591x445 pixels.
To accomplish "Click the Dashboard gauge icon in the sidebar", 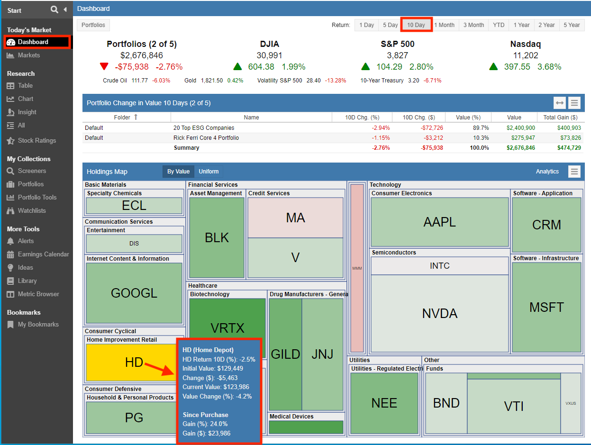I will coord(11,42).
